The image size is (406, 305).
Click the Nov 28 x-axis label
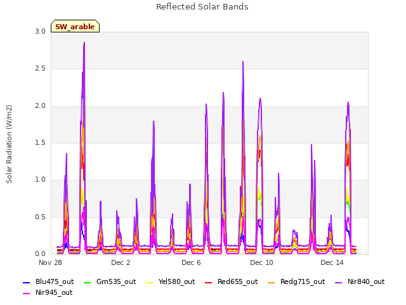click(50, 262)
